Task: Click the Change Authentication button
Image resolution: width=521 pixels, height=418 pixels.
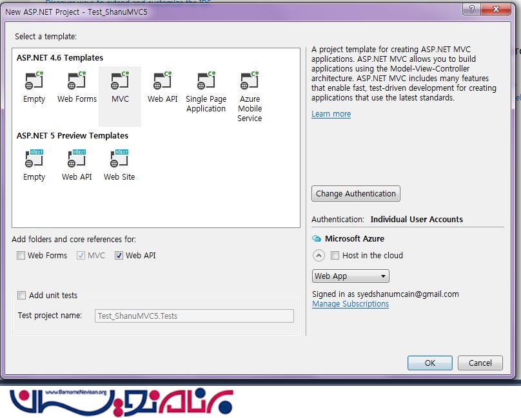Action: tap(356, 194)
